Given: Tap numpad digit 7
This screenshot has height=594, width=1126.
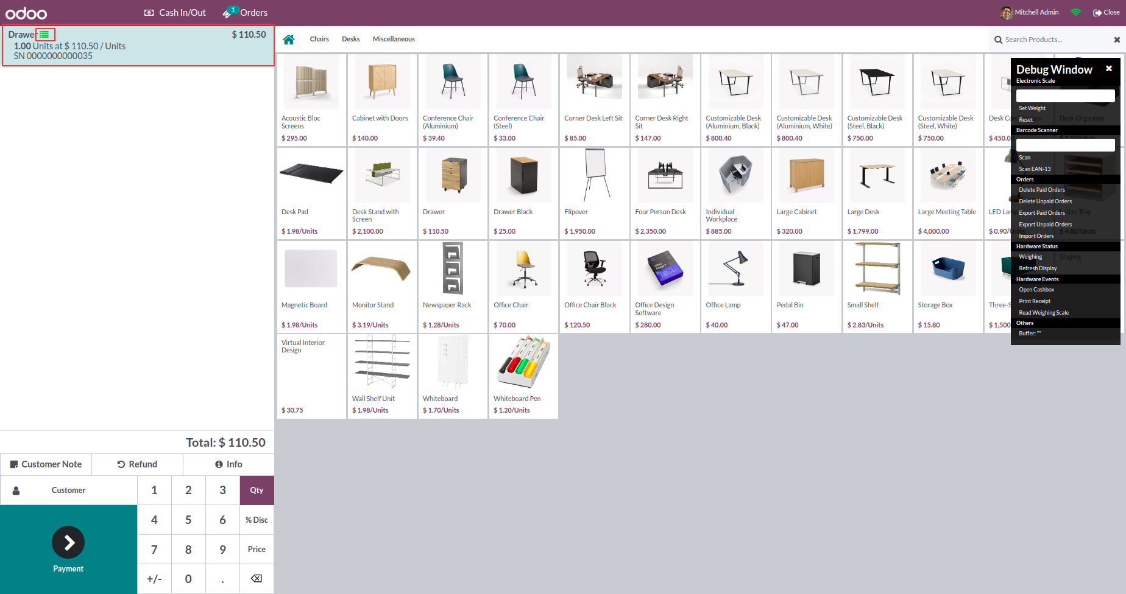Looking at the screenshot, I should (x=154, y=549).
